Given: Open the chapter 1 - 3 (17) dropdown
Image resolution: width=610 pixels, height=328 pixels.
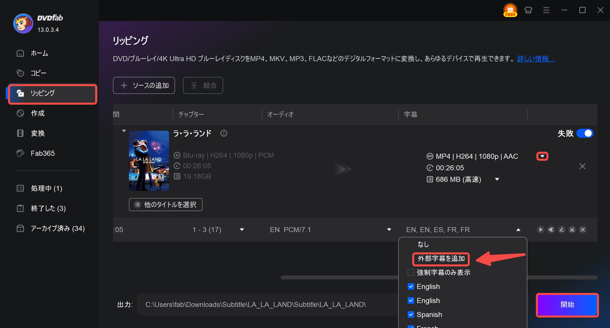Looking at the screenshot, I should (242, 230).
